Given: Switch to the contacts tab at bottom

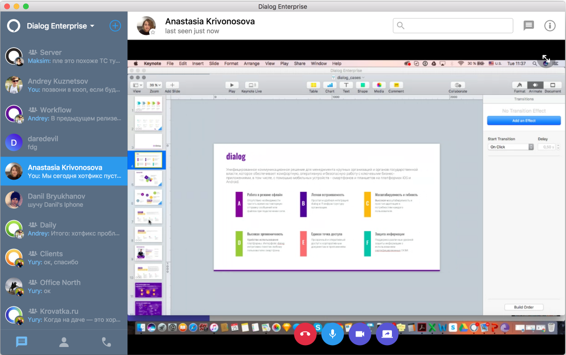Looking at the screenshot, I should pyautogui.click(x=64, y=342).
